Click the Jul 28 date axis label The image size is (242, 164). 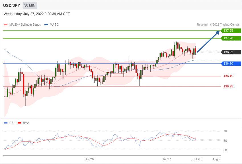pyautogui.click(x=197, y=159)
